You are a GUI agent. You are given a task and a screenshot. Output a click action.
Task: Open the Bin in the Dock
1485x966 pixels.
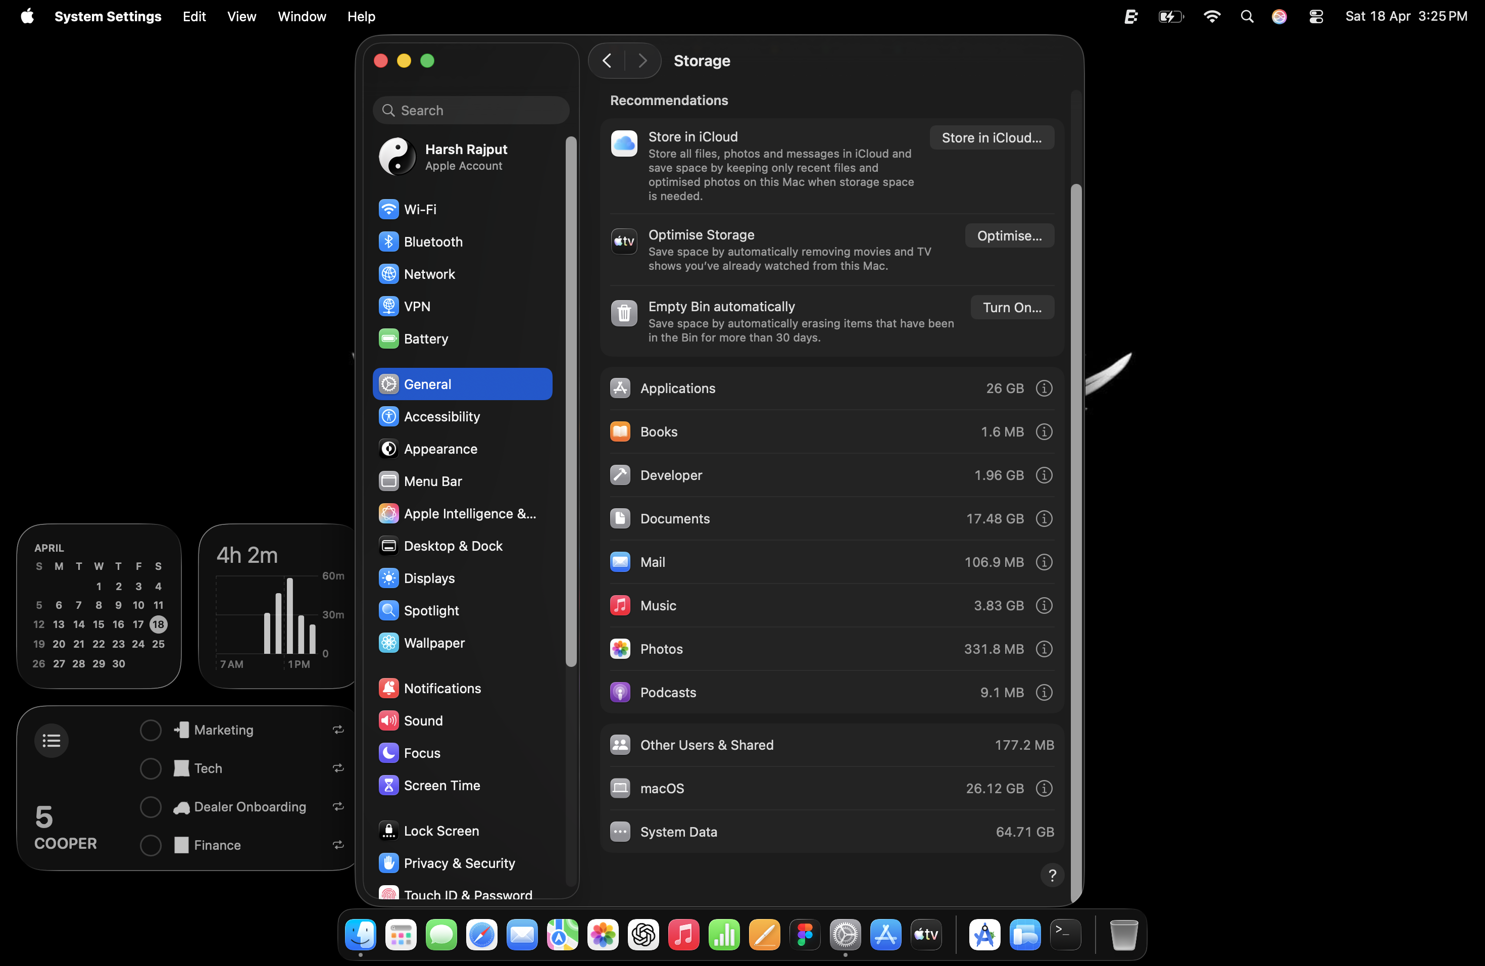coord(1124,934)
